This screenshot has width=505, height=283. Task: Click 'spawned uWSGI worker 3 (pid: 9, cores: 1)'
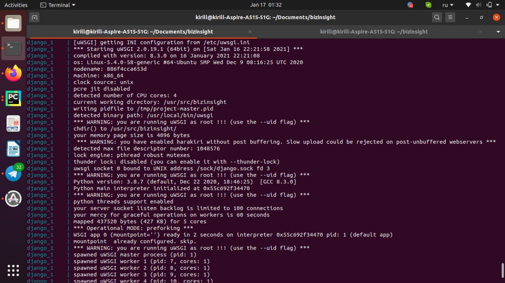142,275
